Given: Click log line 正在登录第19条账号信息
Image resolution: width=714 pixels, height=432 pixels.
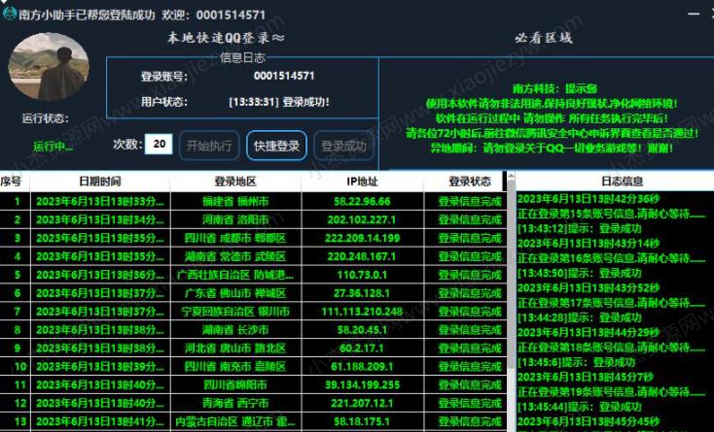Looking at the screenshot, I should [x=611, y=391].
